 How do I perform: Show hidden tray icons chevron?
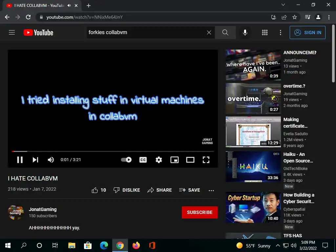[x=278, y=245]
